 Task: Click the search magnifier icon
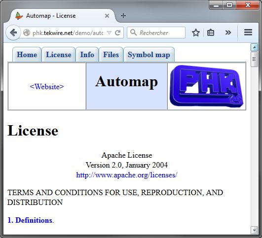click(x=133, y=33)
